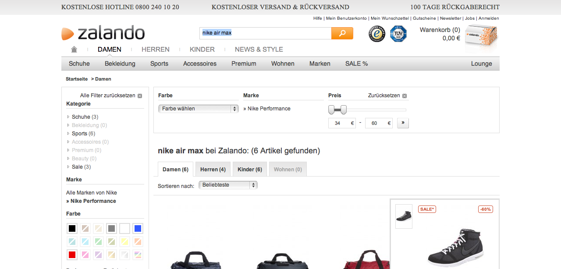Click the Anmelden link
This screenshot has width=561, height=269.
tap(489, 18)
